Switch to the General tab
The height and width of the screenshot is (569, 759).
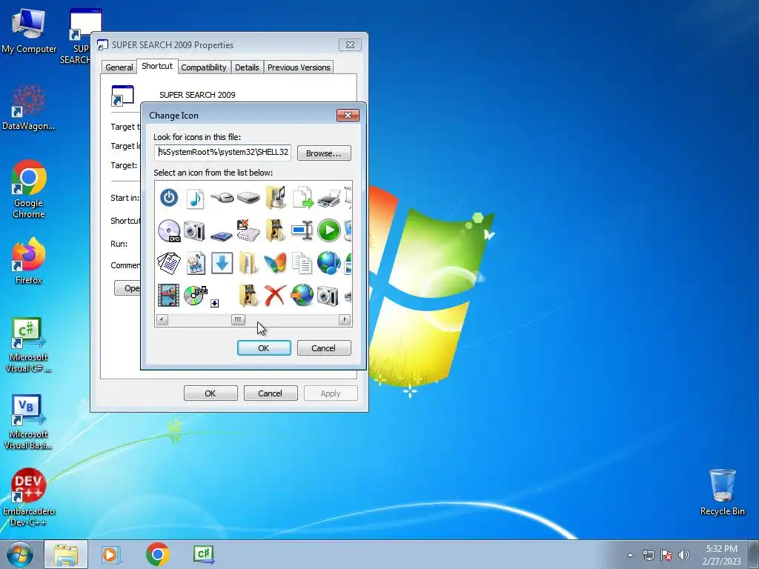(119, 67)
